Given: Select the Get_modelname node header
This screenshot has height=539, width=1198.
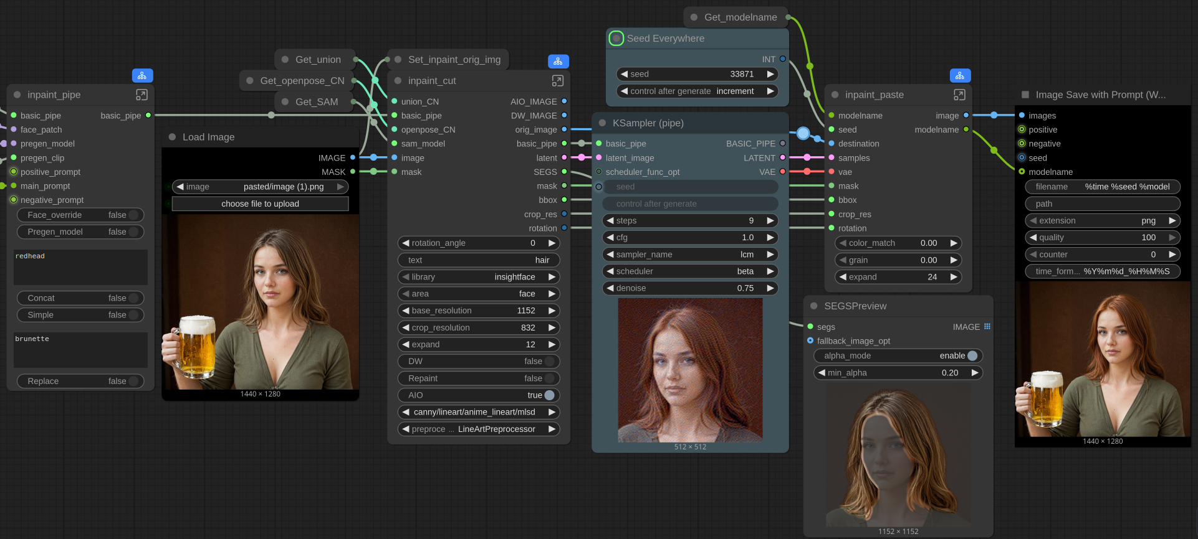Looking at the screenshot, I should click(x=740, y=17).
